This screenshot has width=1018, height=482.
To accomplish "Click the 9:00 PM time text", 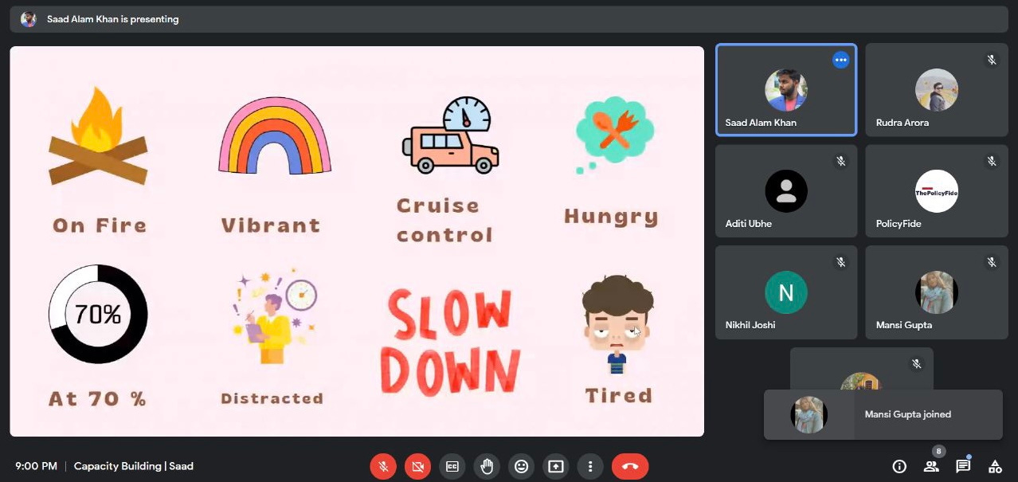I will pyautogui.click(x=36, y=466).
